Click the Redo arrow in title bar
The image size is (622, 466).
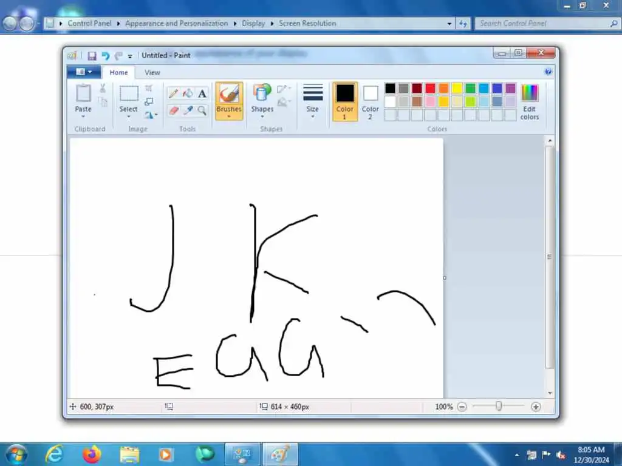click(118, 56)
